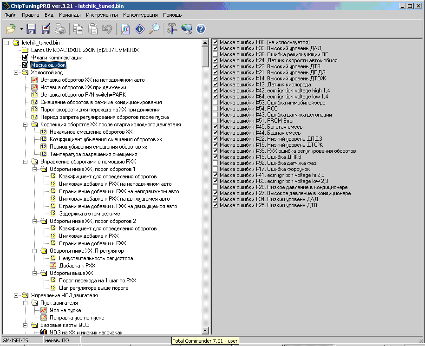
Task: Click the blue question mark help icon
Action: [201, 29]
